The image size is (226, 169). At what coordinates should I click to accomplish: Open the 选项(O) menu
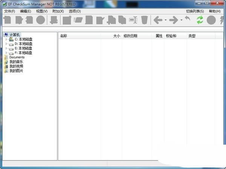point(75,11)
